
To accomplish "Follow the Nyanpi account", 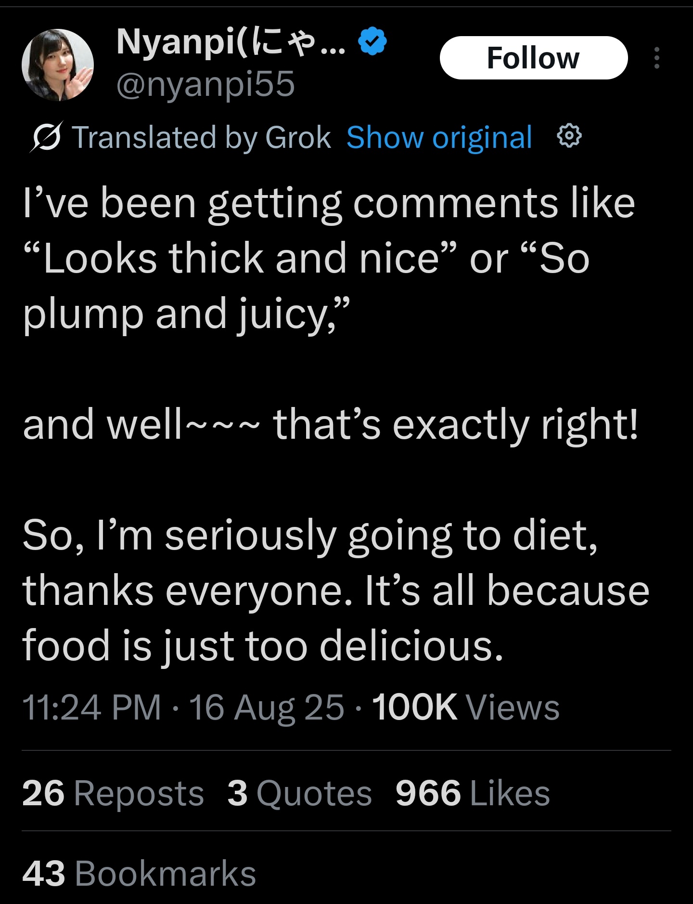I will coord(533,58).
